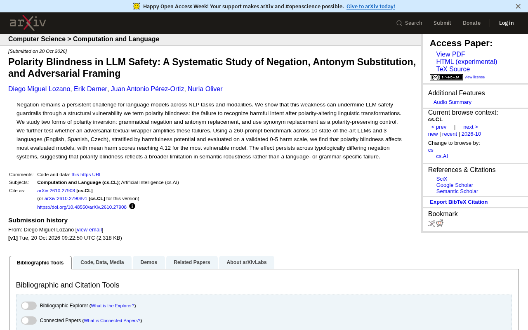Select the Bibliographic Tools tab
Screen dimensions: 528x330
point(40,263)
